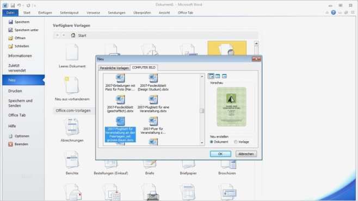This screenshot has width=358, height=201.
Task: Select 2007-Flyer für Veranstaltung template
Action: click(153, 125)
